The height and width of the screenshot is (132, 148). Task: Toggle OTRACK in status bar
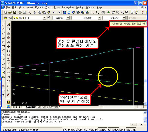pyautogui.click(x=113, y=129)
